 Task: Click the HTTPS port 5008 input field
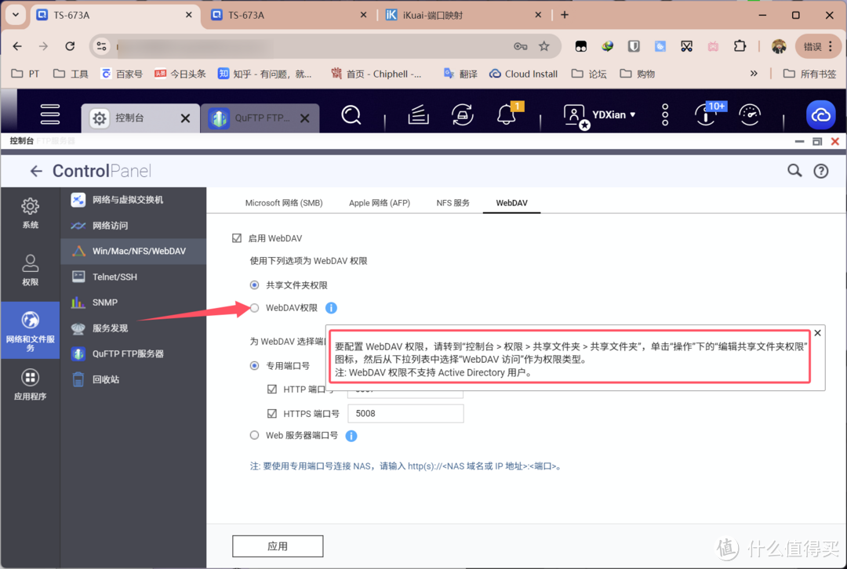[405, 413]
